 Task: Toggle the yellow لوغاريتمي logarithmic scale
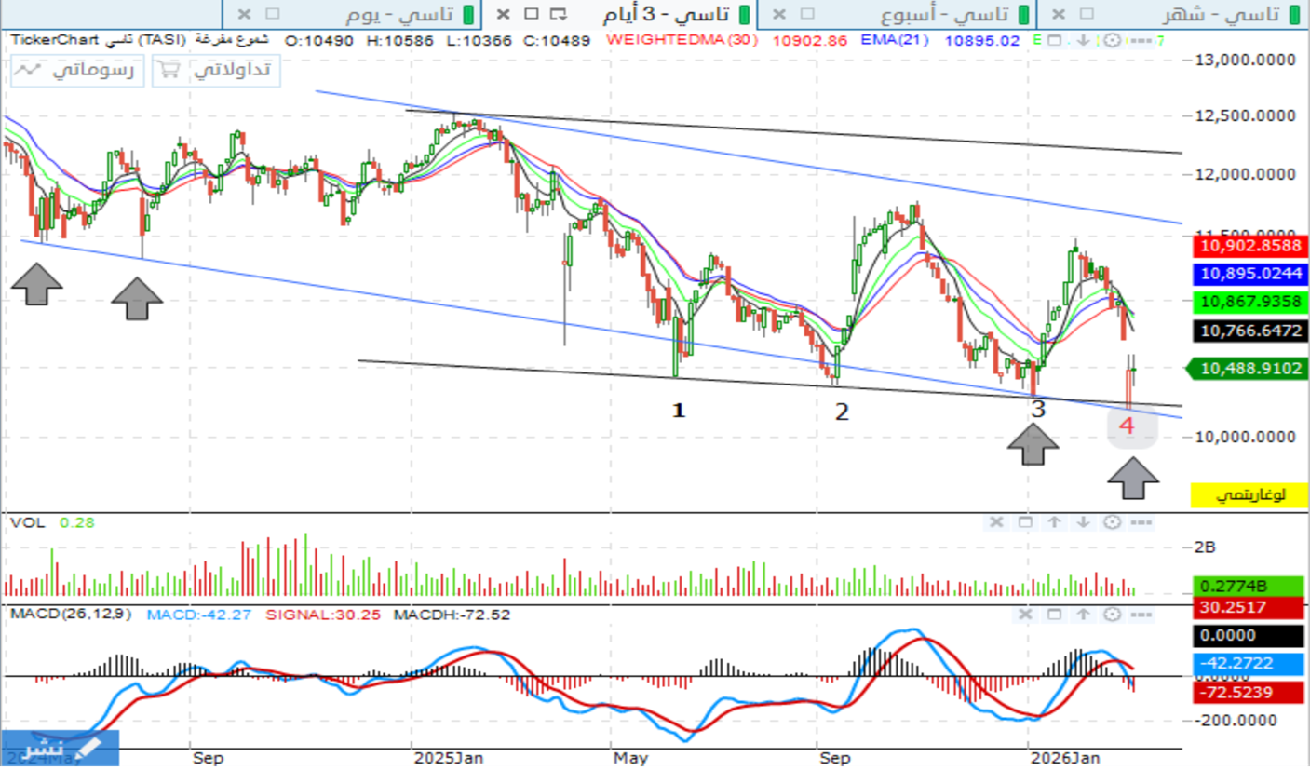[x=1249, y=494]
